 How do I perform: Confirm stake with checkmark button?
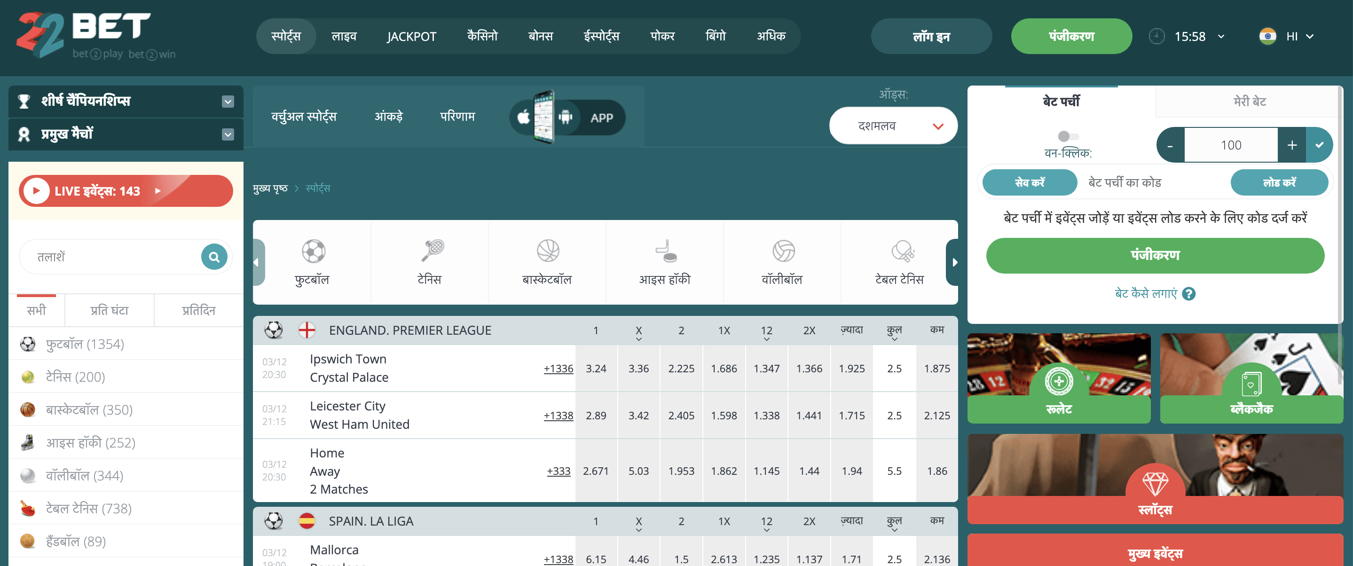[x=1319, y=145]
